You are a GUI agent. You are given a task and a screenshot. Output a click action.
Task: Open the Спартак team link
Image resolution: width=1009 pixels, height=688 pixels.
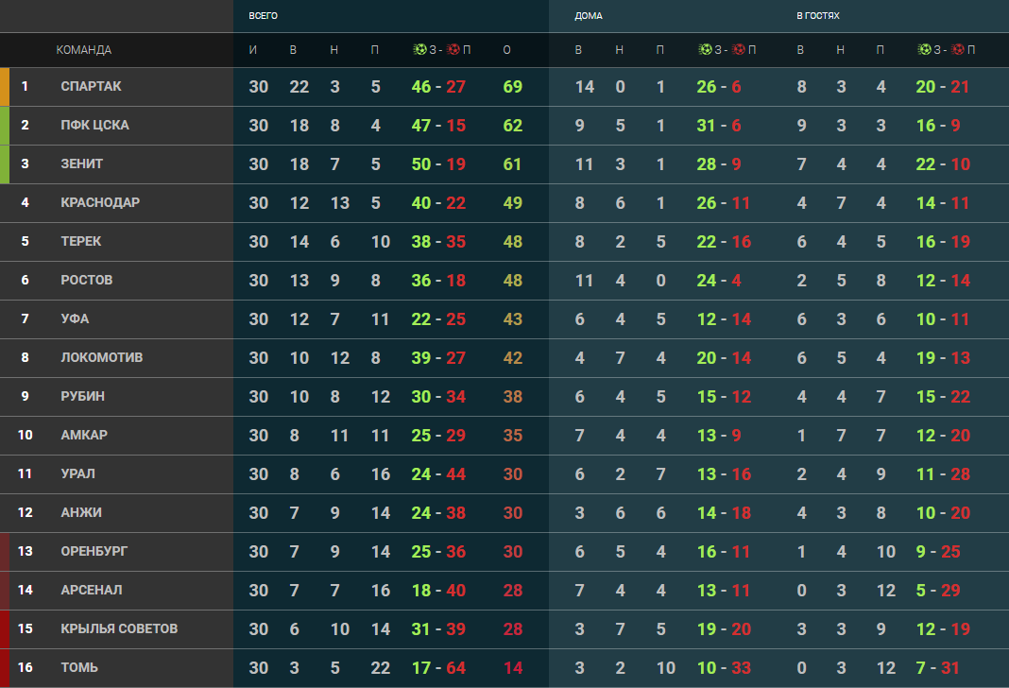(91, 86)
